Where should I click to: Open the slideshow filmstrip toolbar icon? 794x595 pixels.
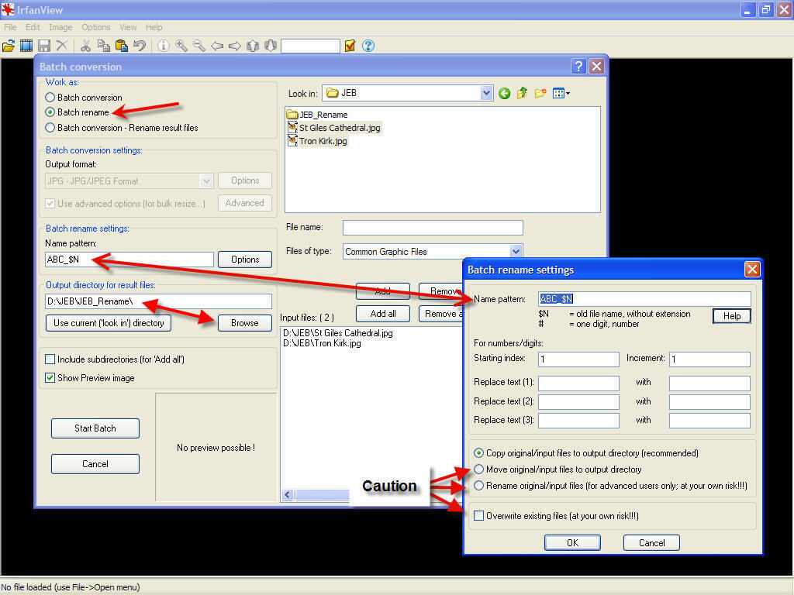[x=26, y=46]
